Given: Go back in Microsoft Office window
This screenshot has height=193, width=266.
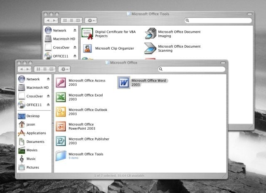Looking at the screenshot, I should click(x=21, y=69).
